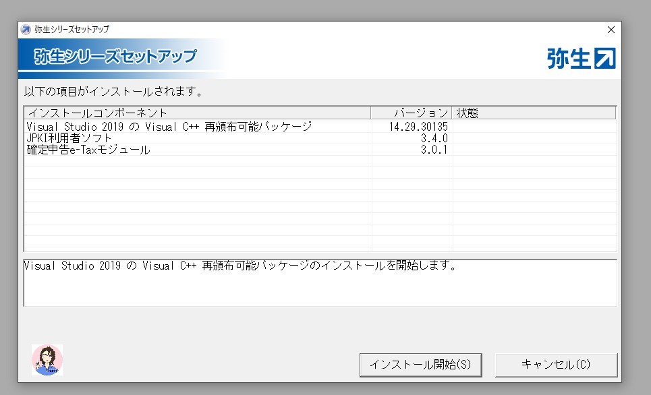The width and height of the screenshot is (651, 395).
Task: Click the バージョン column header
Action: click(x=412, y=113)
